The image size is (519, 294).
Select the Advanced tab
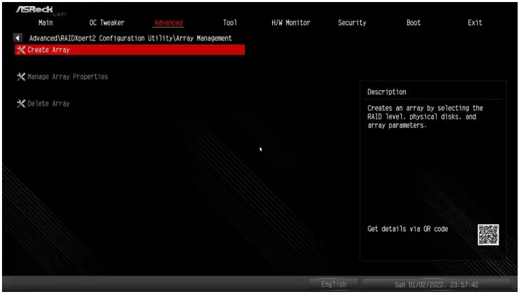168,22
